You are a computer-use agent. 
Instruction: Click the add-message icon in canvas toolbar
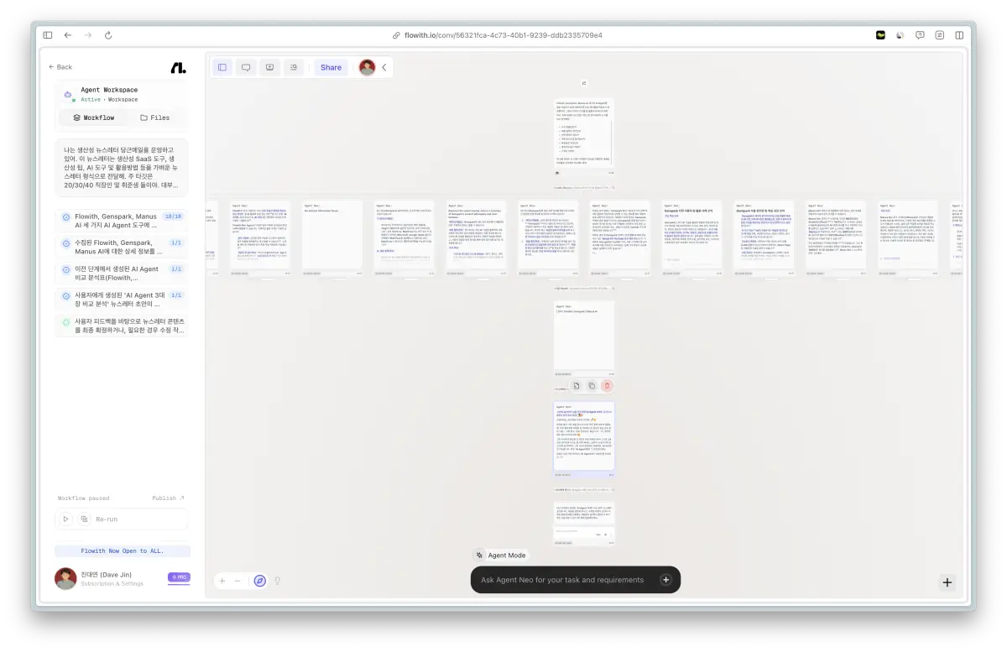click(x=269, y=67)
